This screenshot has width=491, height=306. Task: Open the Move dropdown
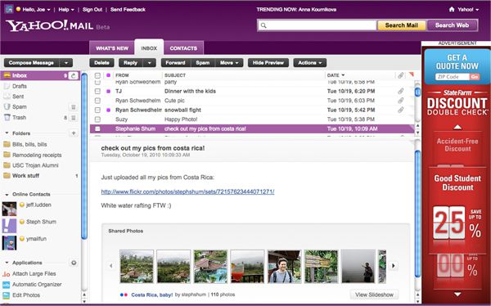229,63
